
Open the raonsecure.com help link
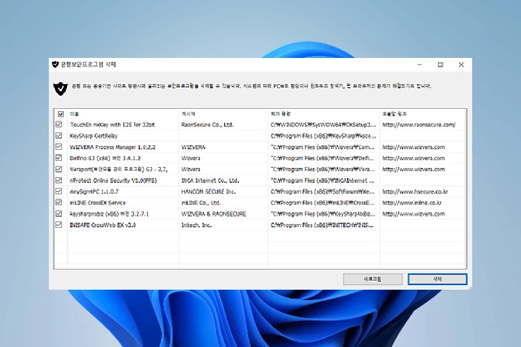click(x=419, y=124)
